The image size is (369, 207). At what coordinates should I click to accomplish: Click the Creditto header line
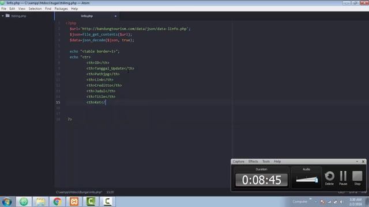104,85
